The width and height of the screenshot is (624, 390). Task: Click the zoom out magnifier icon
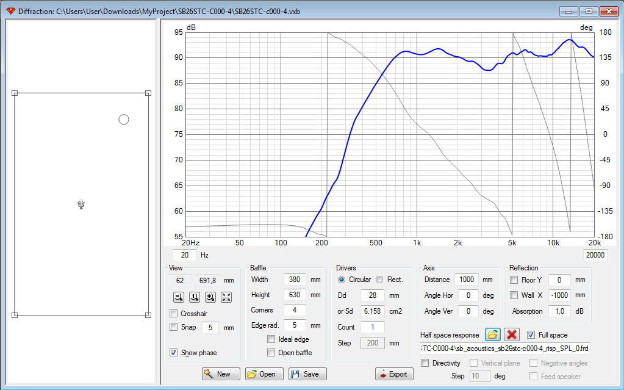pos(179,297)
